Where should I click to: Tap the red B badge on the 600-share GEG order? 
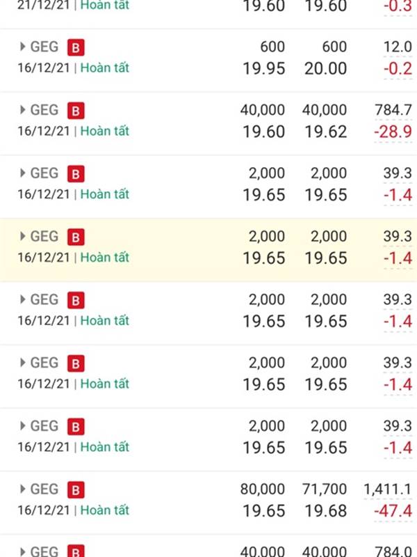(76, 47)
